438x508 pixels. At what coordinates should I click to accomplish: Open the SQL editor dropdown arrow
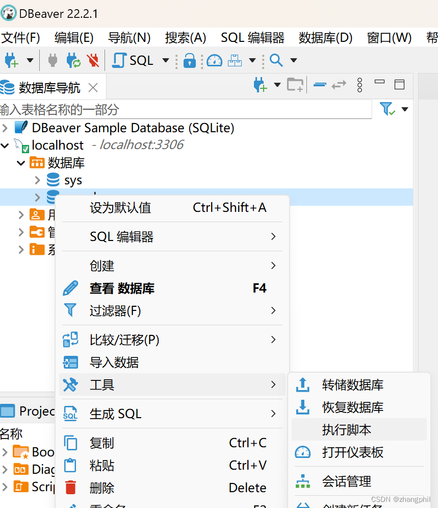pos(165,60)
